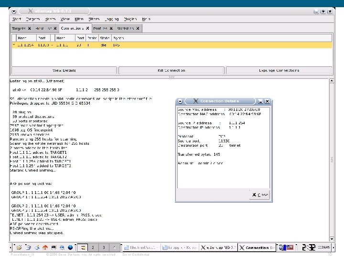Click 'Source MAC address' line in dialog

point(219,109)
